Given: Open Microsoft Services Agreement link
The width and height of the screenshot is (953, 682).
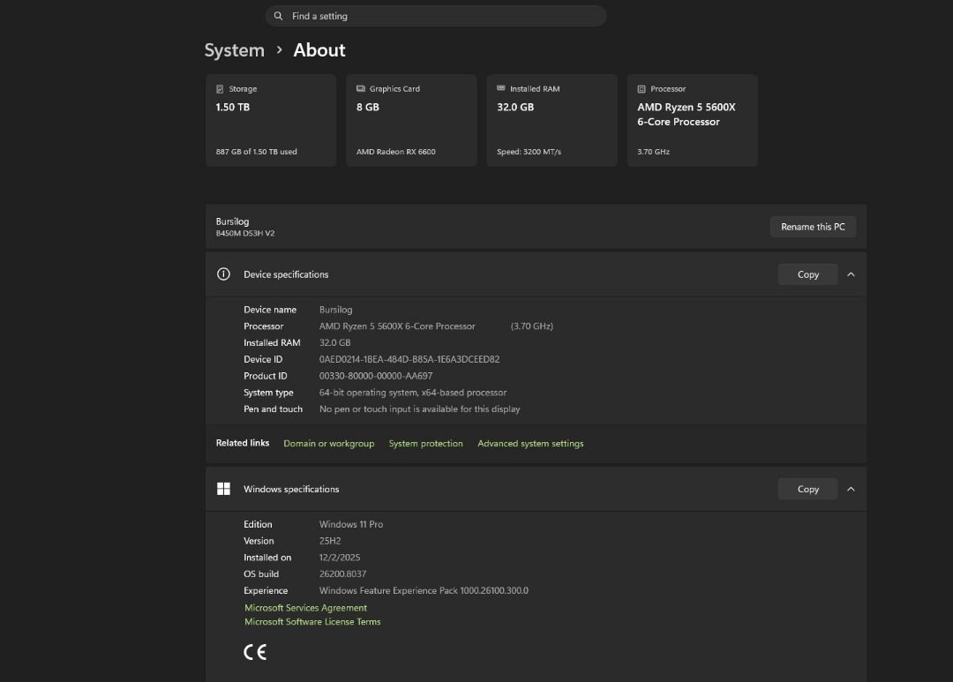Looking at the screenshot, I should [x=305, y=607].
